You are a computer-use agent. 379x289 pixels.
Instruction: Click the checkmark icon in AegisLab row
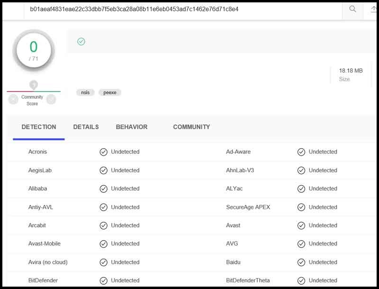pyautogui.click(x=103, y=170)
